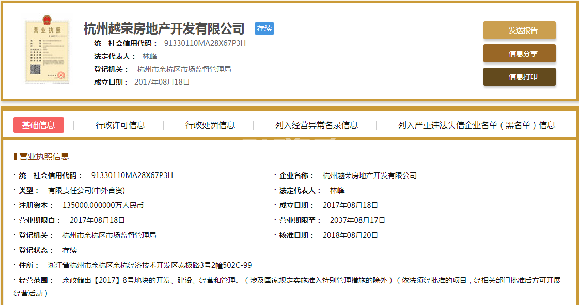Screen dimensions: 579x305
Task: Click the 核准日期 value 2018年08月20日
Action: coord(350,235)
